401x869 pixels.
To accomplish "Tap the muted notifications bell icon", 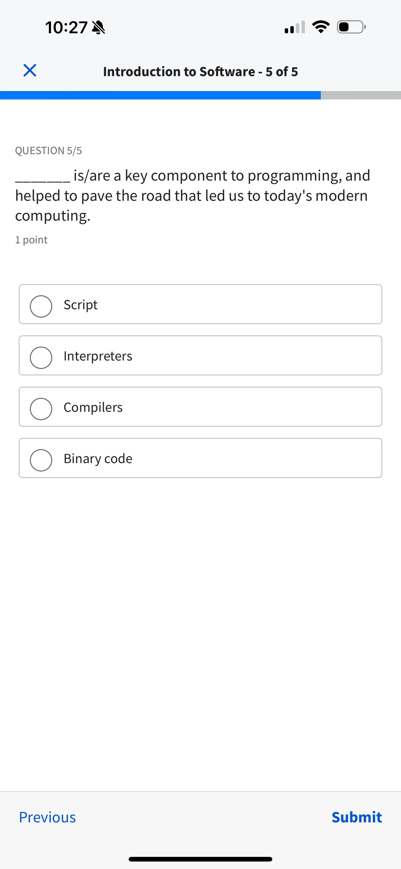I will [x=99, y=28].
